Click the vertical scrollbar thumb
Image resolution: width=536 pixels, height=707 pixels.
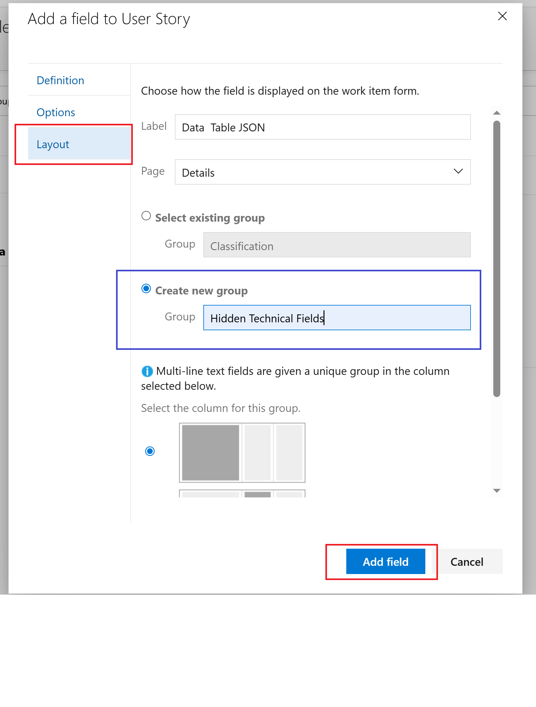(496, 258)
